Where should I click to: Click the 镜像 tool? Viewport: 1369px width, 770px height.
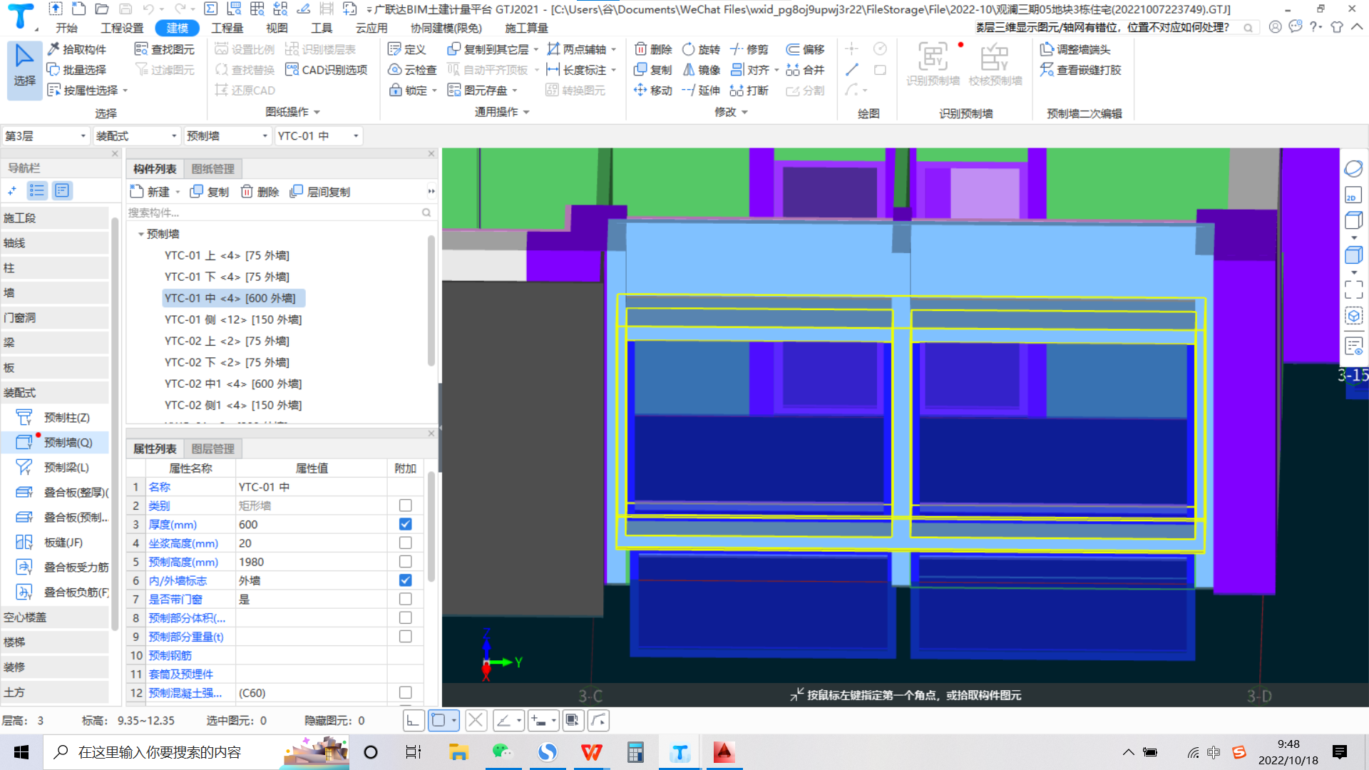click(701, 70)
